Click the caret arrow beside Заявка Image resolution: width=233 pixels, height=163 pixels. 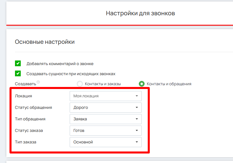[x=137, y=119]
